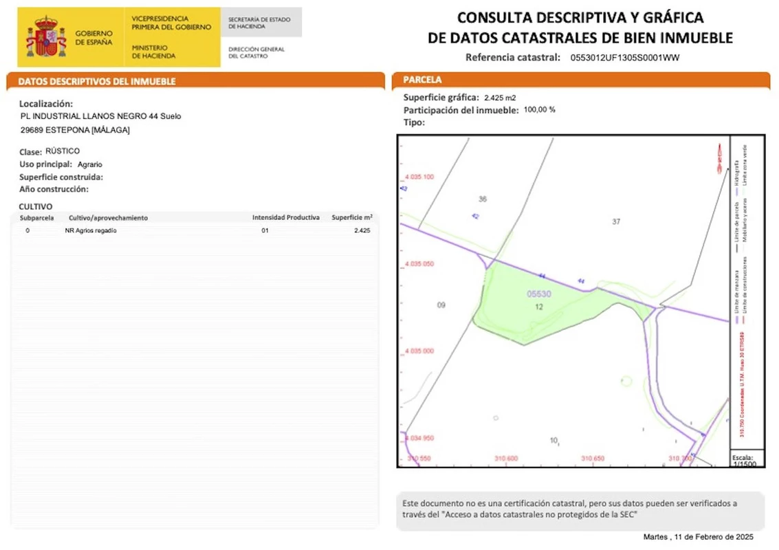
Task: Click the Spanish coat of arms emblem
Action: (x=45, y=37)
